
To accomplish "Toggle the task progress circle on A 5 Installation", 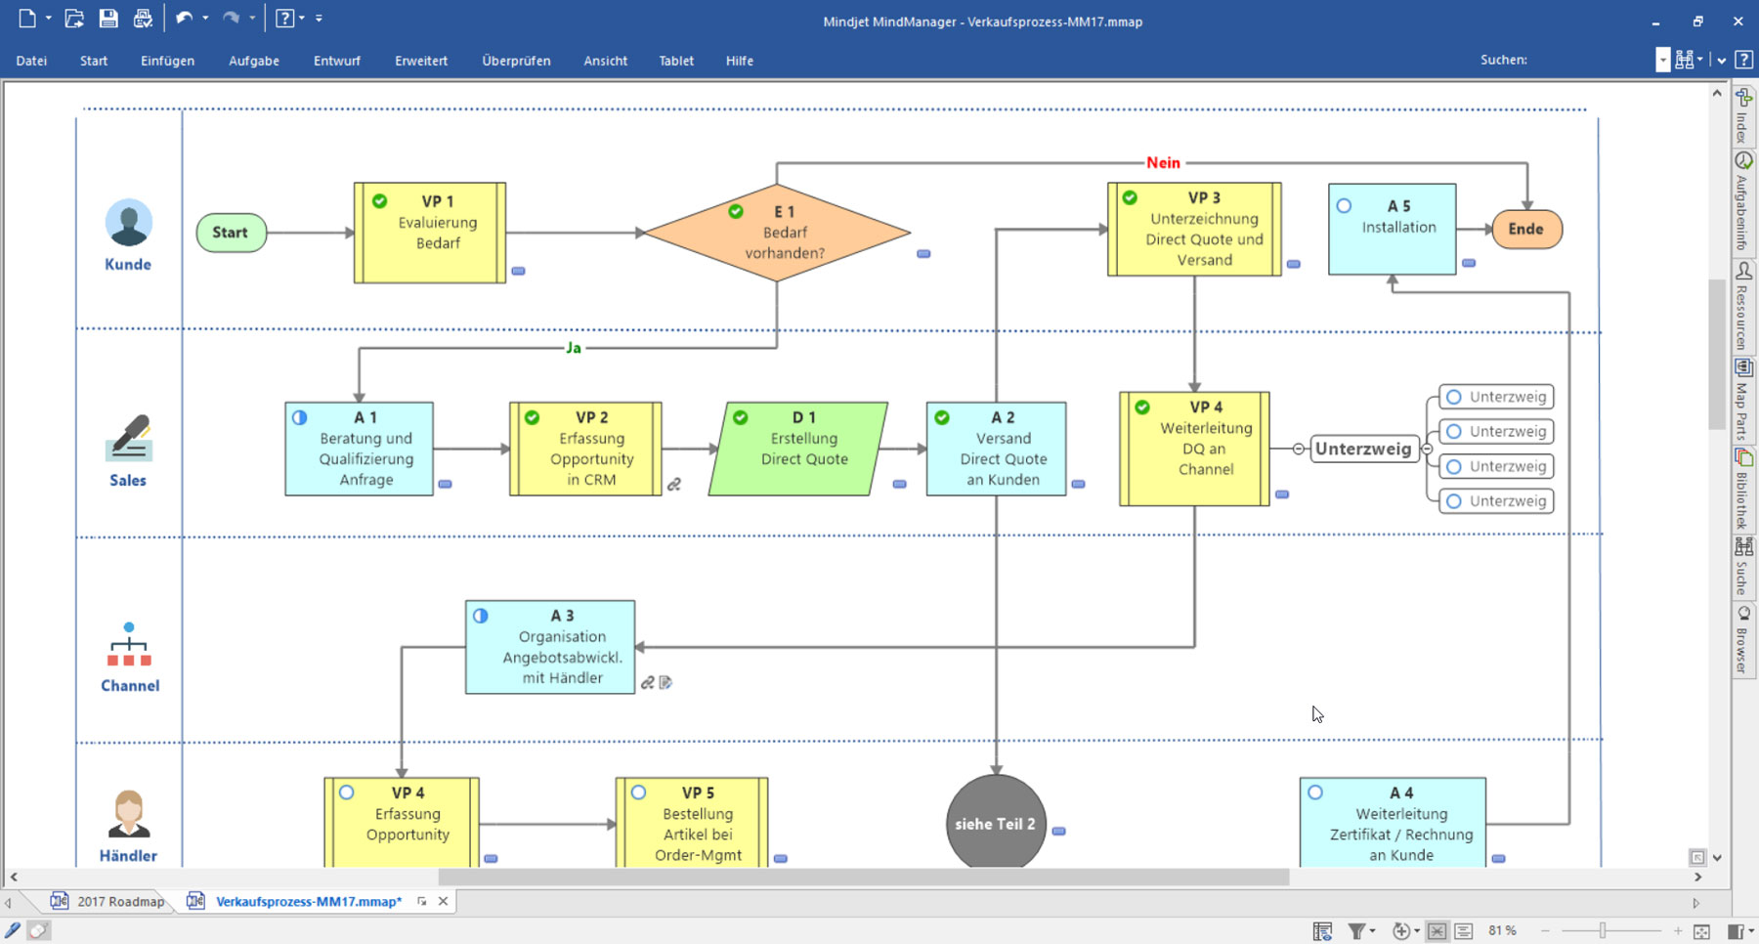I will pos(1345,206).
